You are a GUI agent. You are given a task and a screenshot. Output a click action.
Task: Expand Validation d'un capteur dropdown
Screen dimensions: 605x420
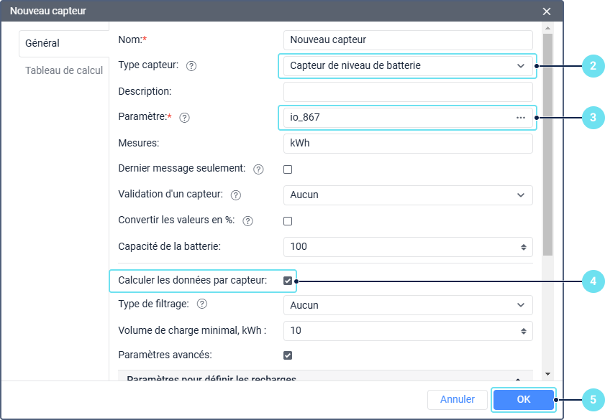click(407, 195)
